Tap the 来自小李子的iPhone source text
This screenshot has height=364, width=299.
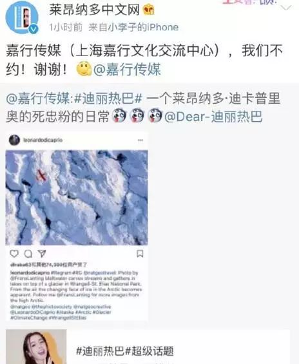pos(133,27)
